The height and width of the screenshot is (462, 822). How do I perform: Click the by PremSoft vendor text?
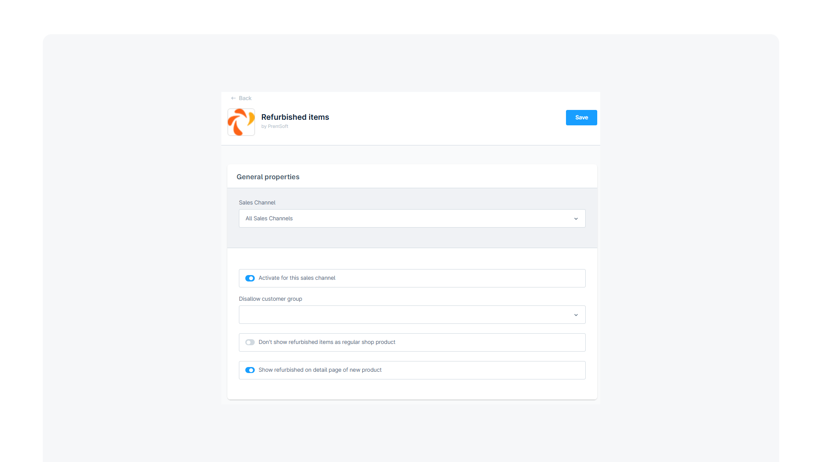click(x=274, y=127)
